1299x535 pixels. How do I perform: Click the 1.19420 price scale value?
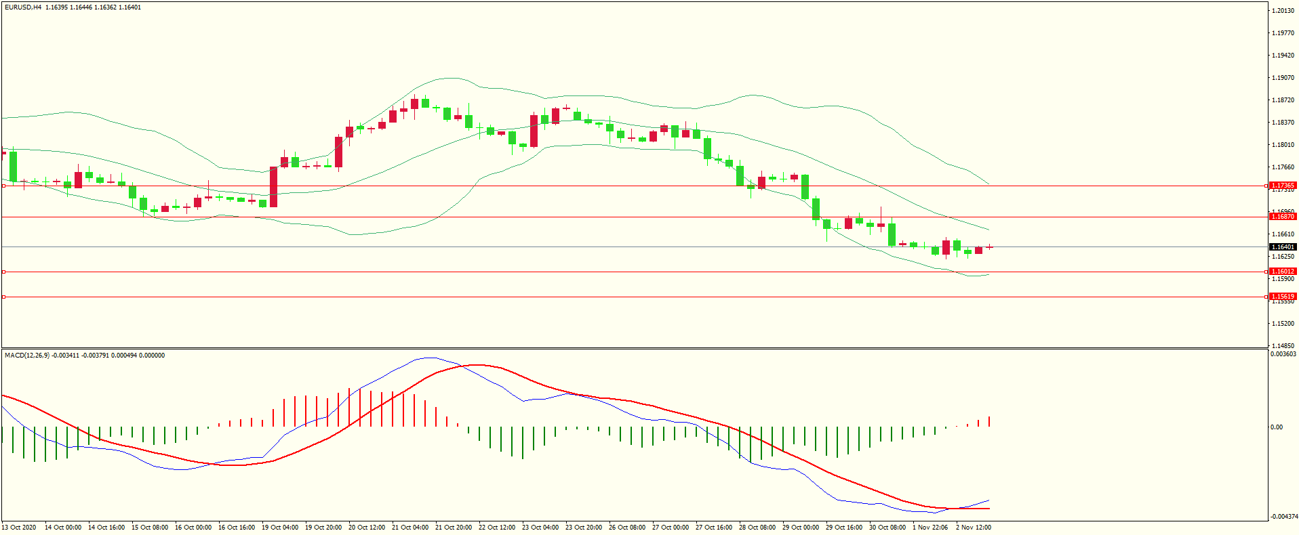pyautogui.click(x=1283, y=56)
